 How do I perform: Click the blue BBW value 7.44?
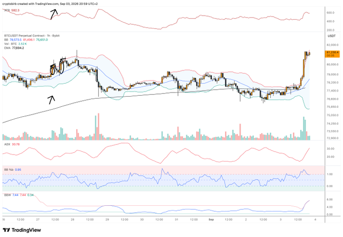tap(15, 195)
